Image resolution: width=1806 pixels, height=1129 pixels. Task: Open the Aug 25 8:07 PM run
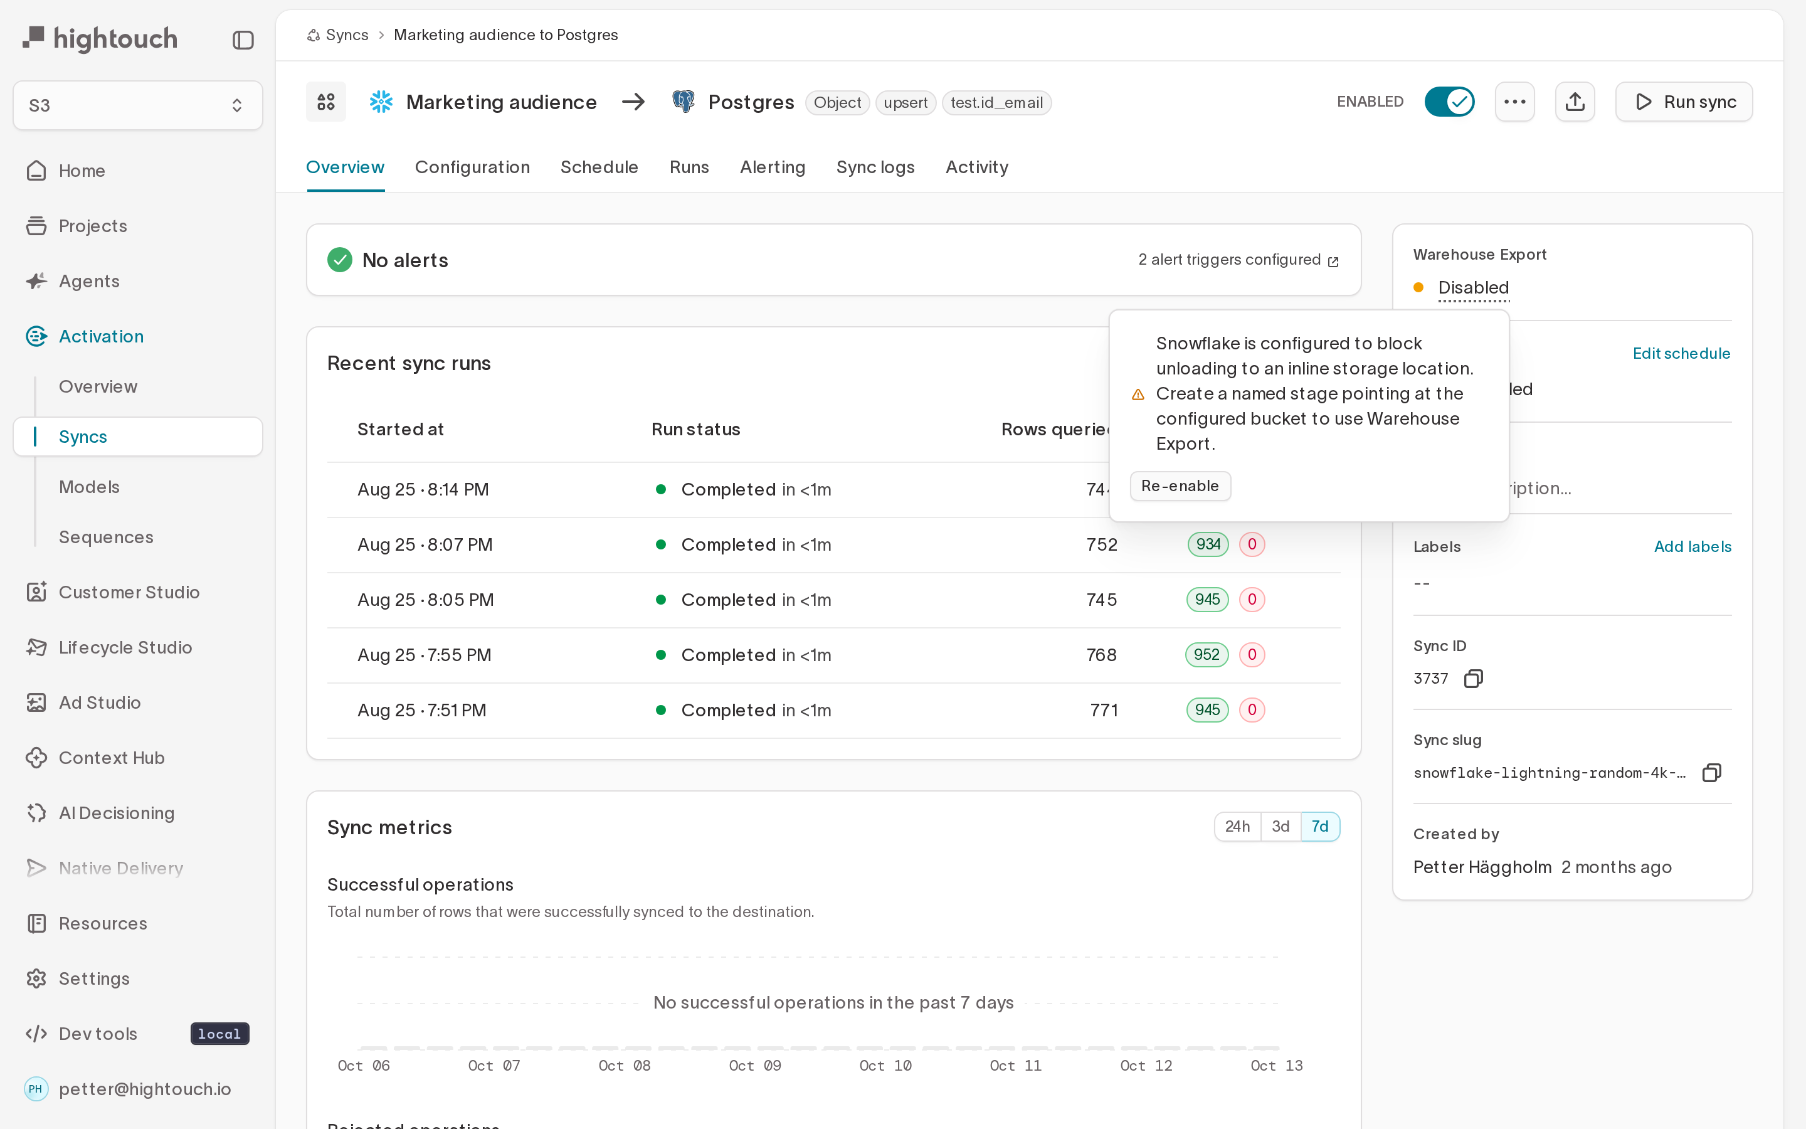point(833,545)
